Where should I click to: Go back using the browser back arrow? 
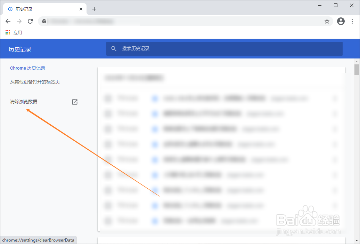pos(8,21)
